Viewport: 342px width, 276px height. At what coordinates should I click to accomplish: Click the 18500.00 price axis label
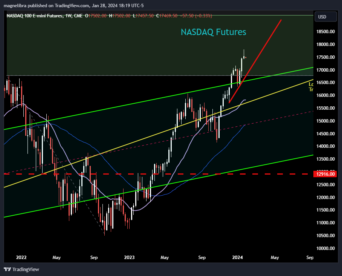325,31
